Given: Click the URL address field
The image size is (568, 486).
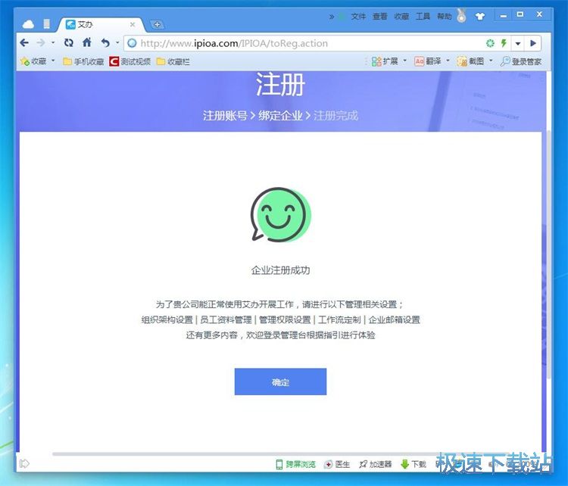Looking at the screenshot, I should [303, 43].
